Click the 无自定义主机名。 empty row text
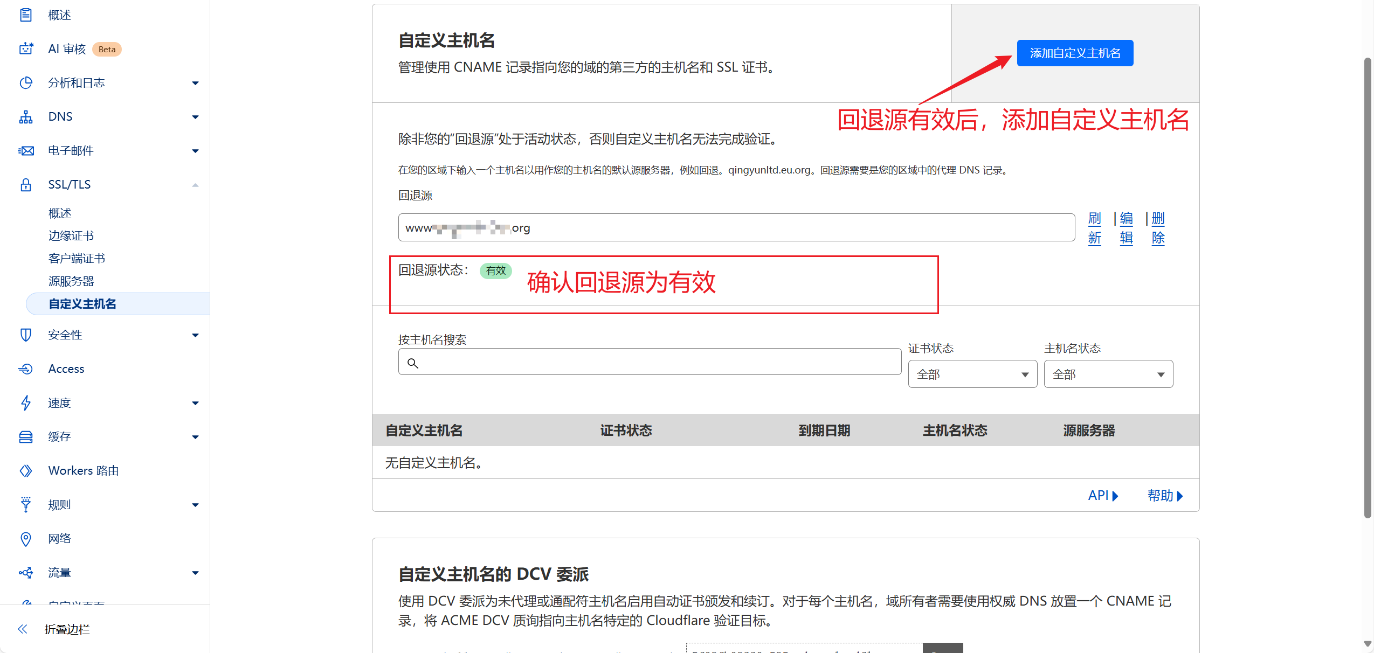The width and height of the screenshot is (1374, 653). 434,463
